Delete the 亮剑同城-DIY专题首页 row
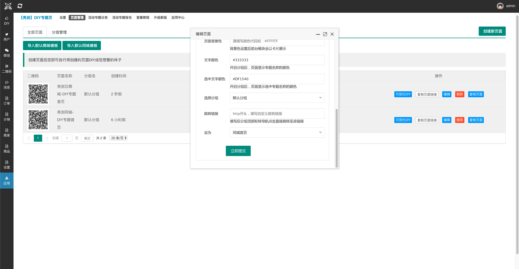The height and width of the screenshot is (269, 519). [460, 120]
